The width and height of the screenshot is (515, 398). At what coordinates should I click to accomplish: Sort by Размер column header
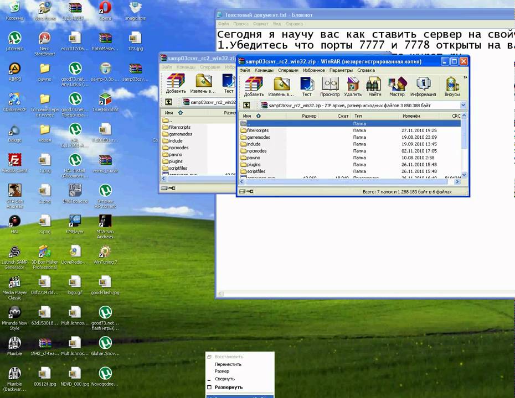pyautogui.click(x=302, y=116)
